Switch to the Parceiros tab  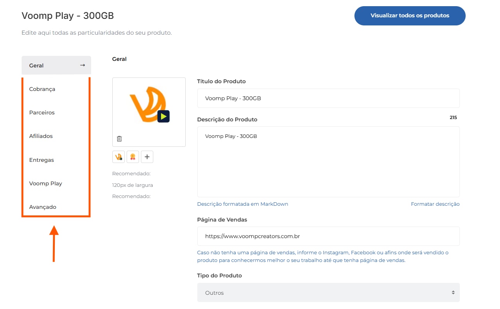click(42, 113)
